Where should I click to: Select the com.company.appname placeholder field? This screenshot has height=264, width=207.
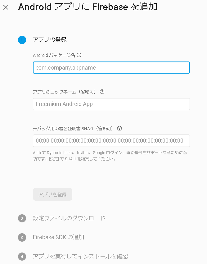tap(111, 67)
